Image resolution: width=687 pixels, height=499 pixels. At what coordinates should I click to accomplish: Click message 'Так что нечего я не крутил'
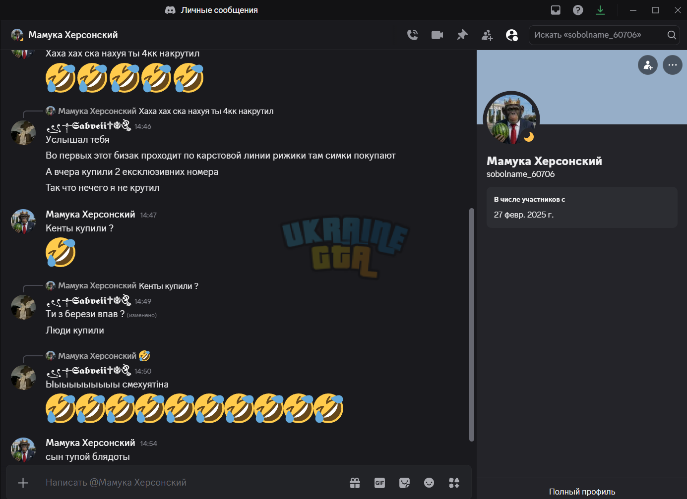click(103, 188)
